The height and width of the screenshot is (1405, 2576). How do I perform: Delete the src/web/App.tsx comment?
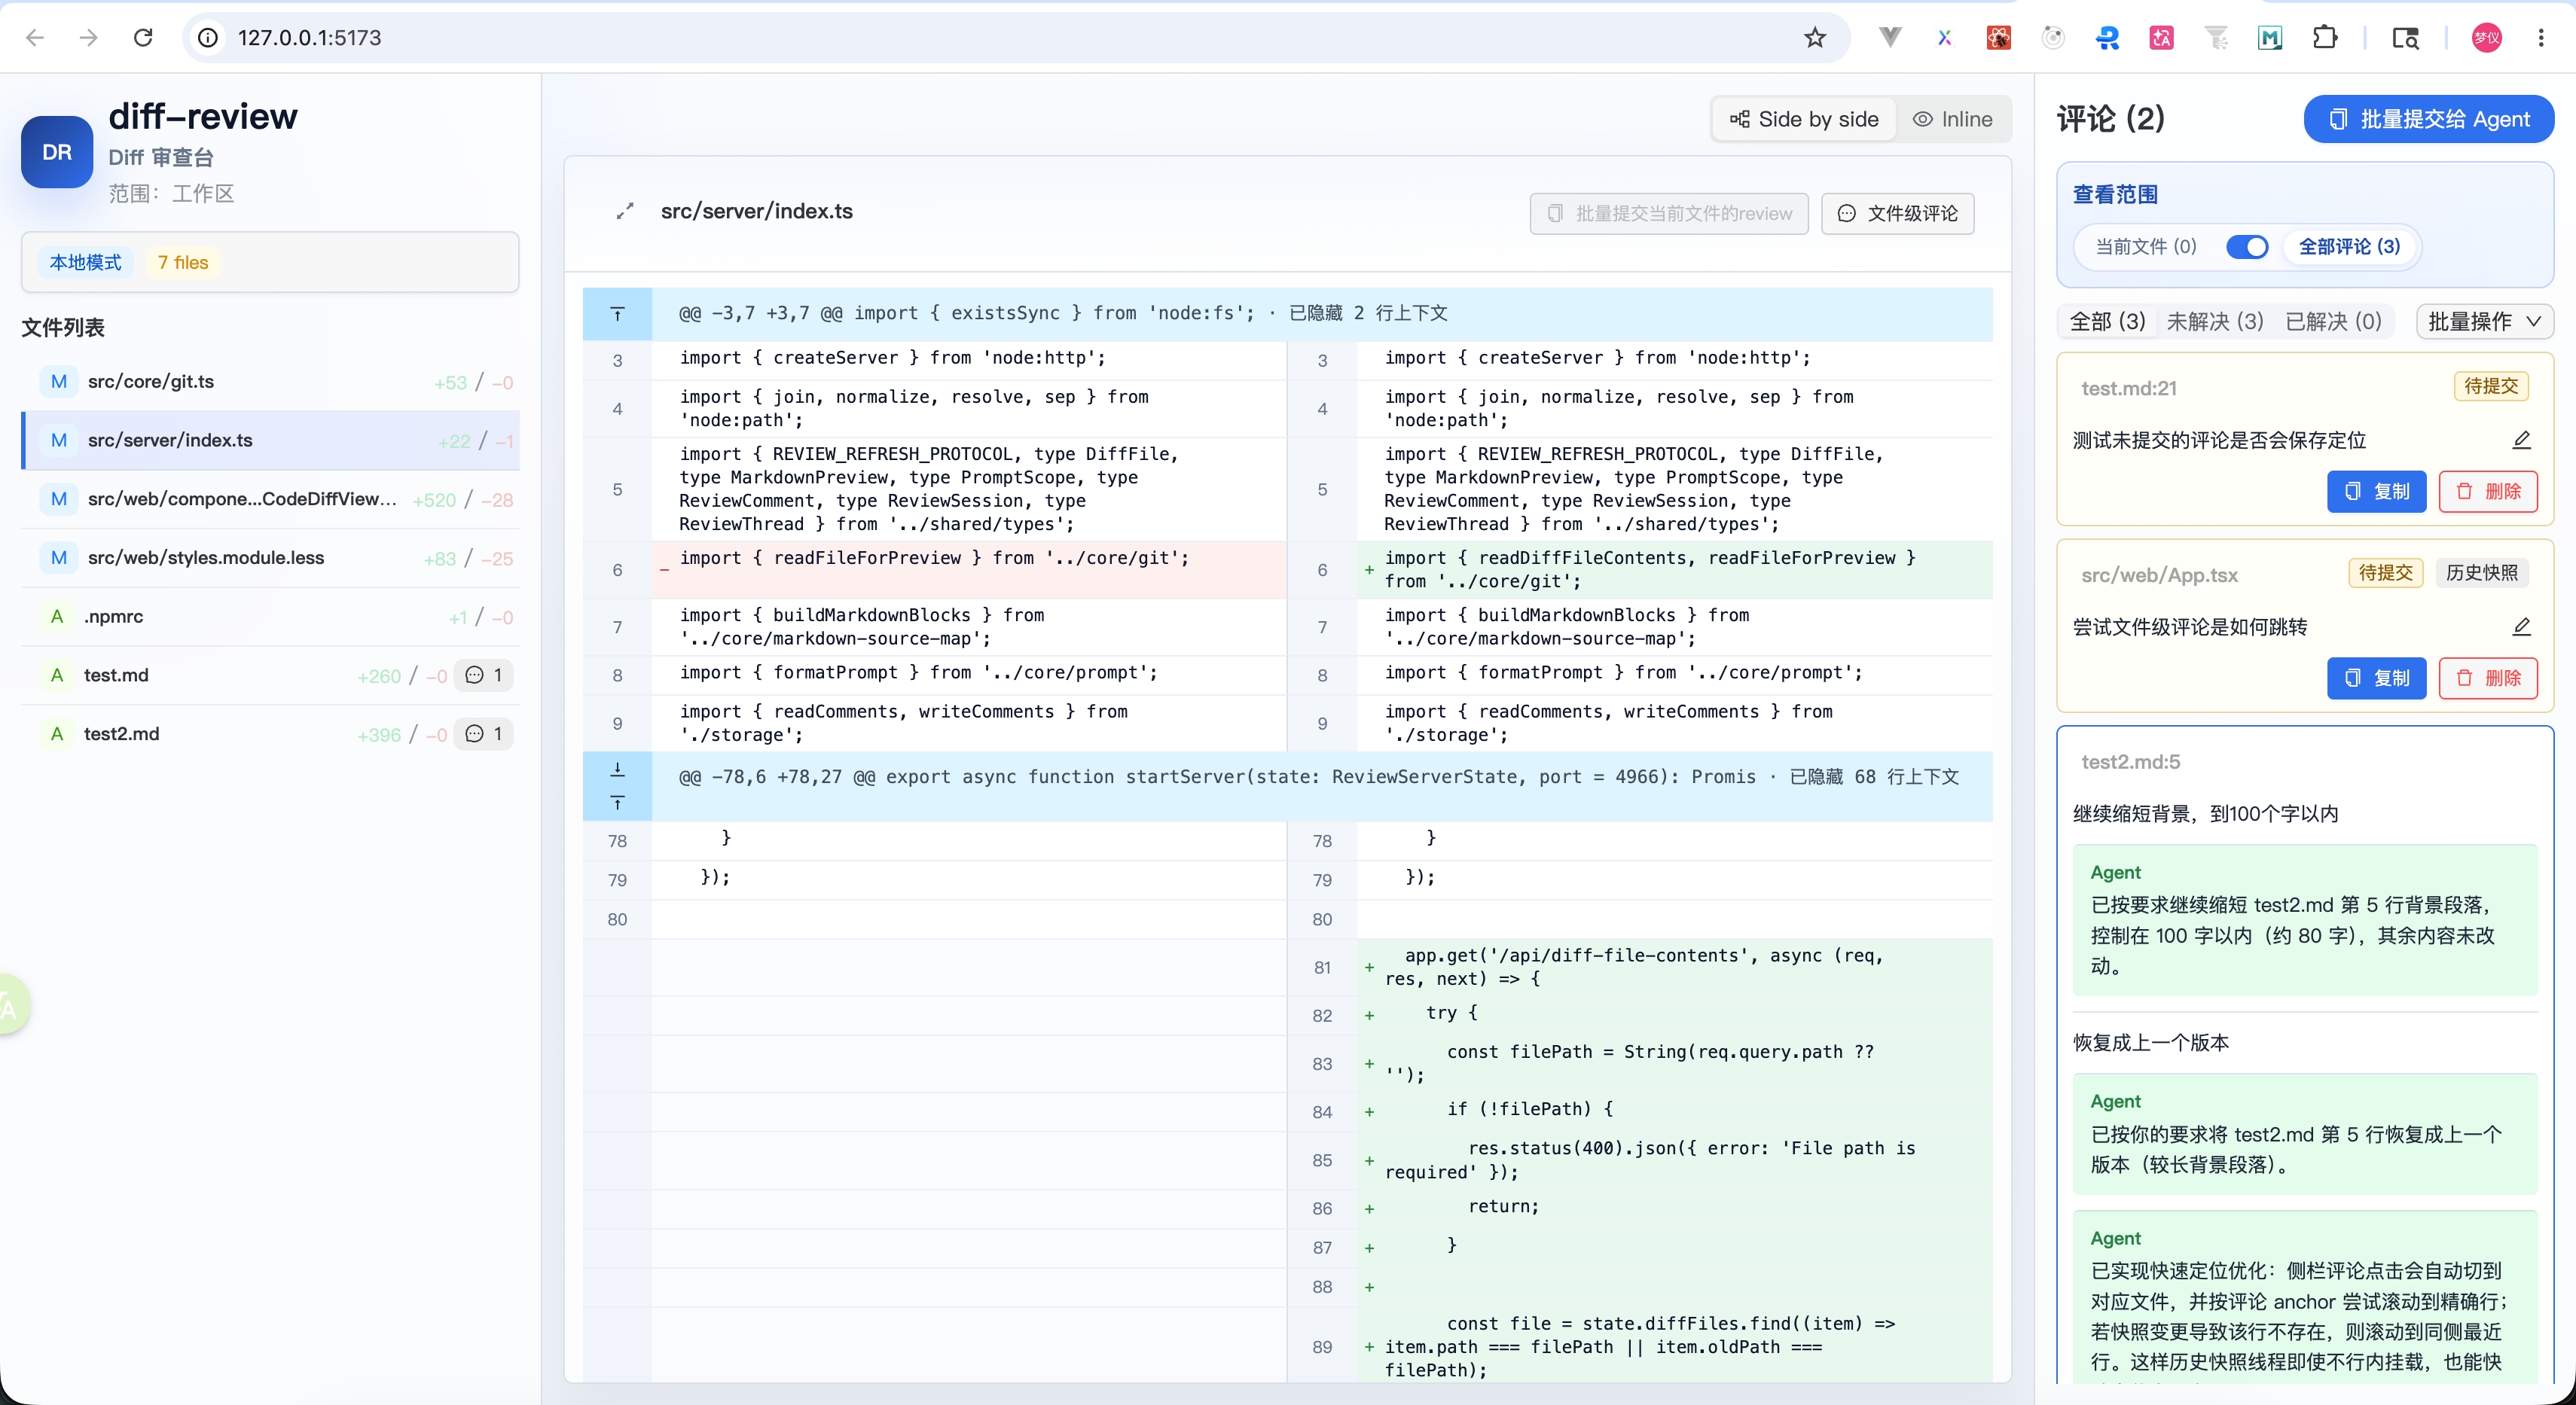pyautogui.click(x=2487, y=678)
